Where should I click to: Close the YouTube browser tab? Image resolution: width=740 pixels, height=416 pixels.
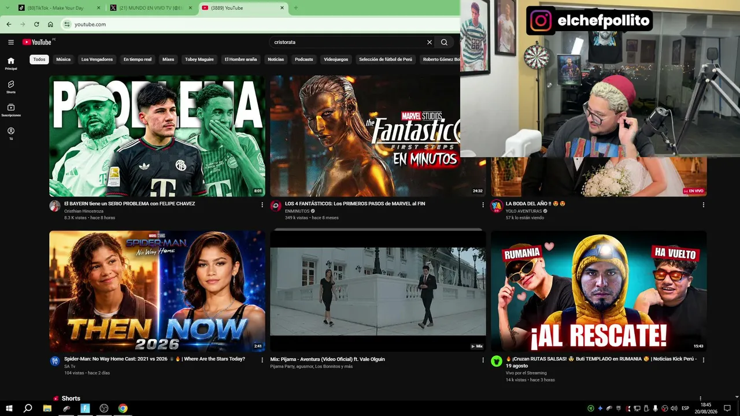point(282,8)
